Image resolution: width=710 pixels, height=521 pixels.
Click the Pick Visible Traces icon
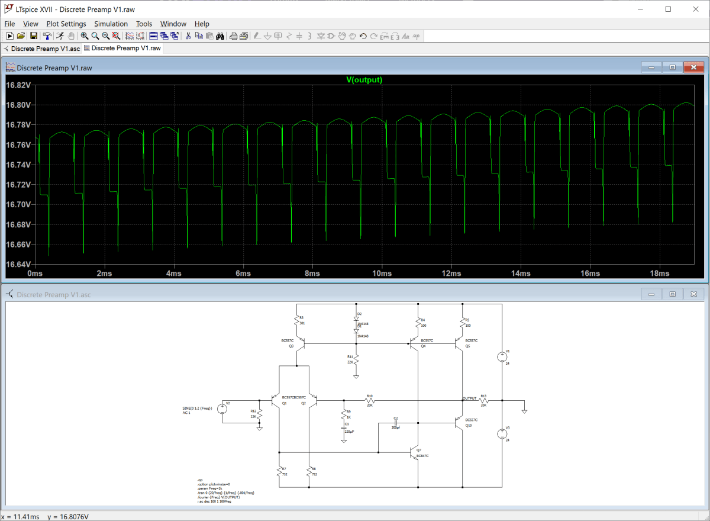pos(130,36)
